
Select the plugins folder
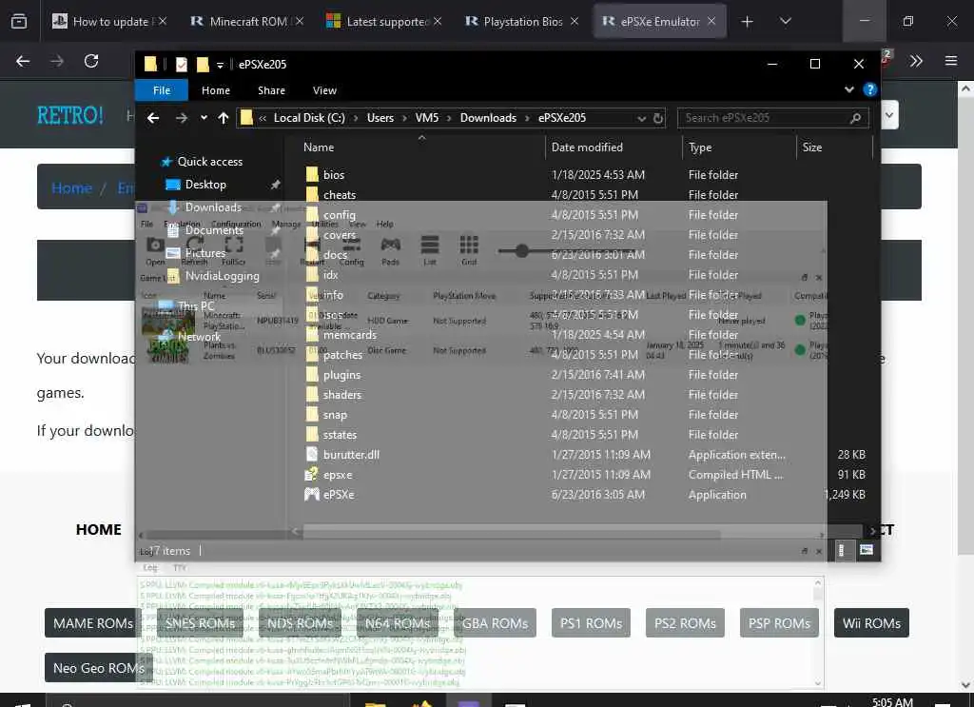pos(341,375)
